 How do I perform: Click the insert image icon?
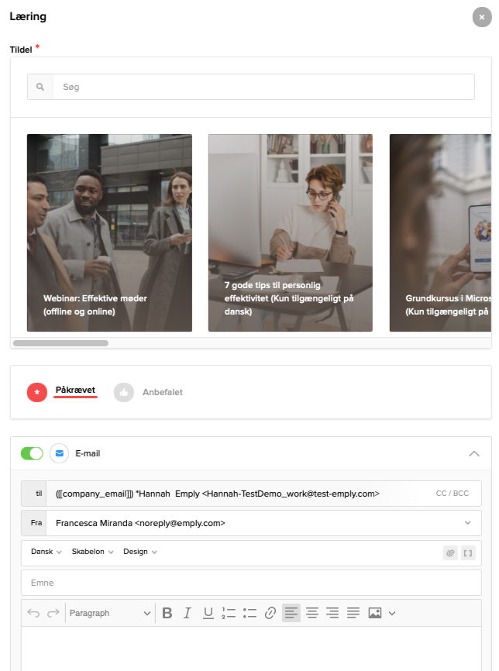[375, 613]
